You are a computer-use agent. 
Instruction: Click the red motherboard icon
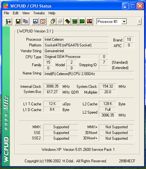click(x=89, y=21)
